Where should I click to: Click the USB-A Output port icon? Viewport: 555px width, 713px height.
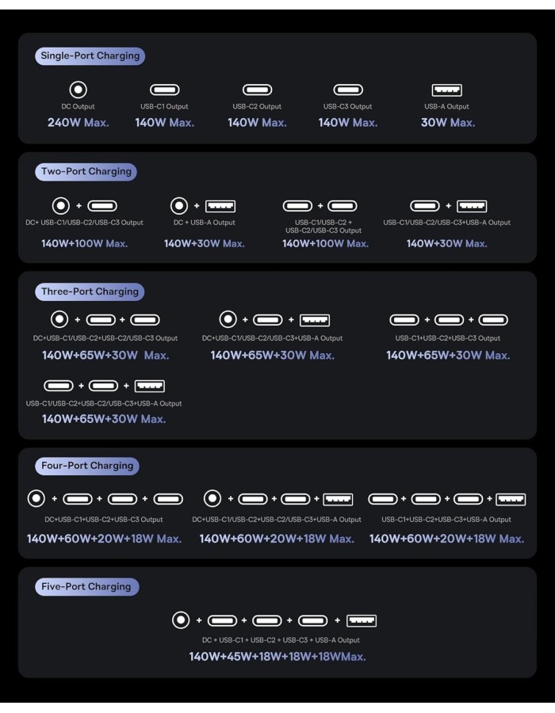446,90
